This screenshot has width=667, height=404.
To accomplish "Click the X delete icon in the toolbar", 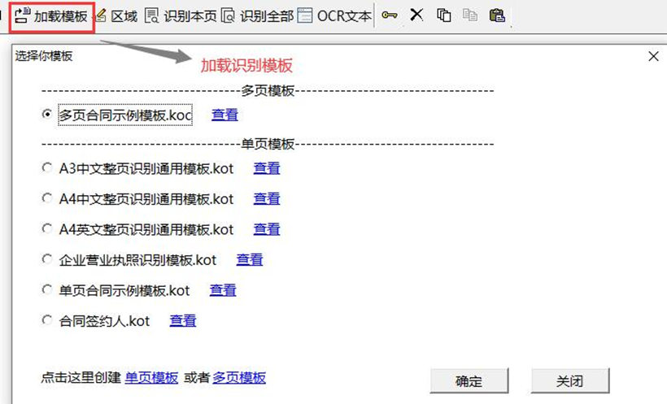I will pyautogui.click(x=416, y=15).
